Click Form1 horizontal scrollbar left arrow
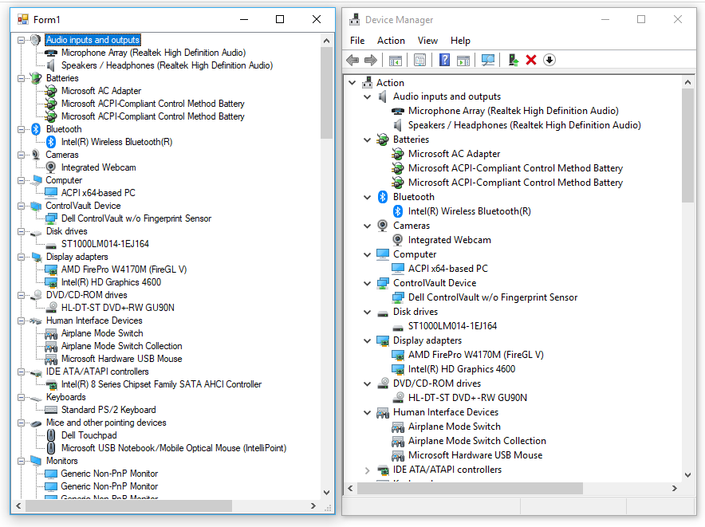This screenshot has height=527, width=705. click(18, 505)
